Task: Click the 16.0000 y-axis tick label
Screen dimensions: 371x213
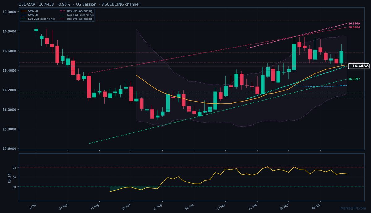Action: tap(10, 110)
